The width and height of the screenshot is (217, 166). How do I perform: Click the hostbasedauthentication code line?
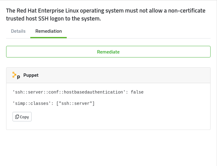point(78,92)
